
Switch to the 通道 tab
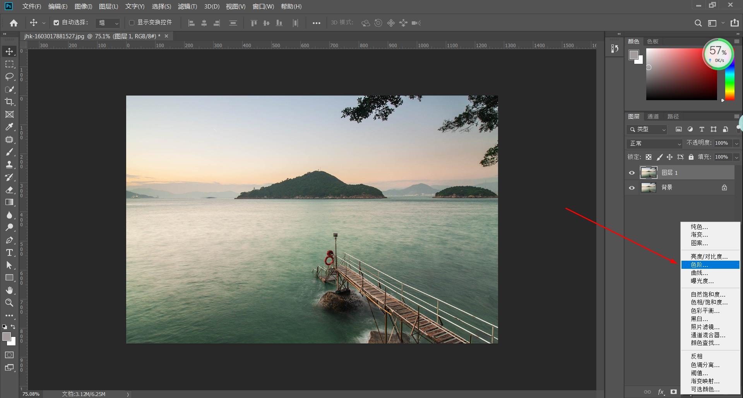tap(653, 116)
